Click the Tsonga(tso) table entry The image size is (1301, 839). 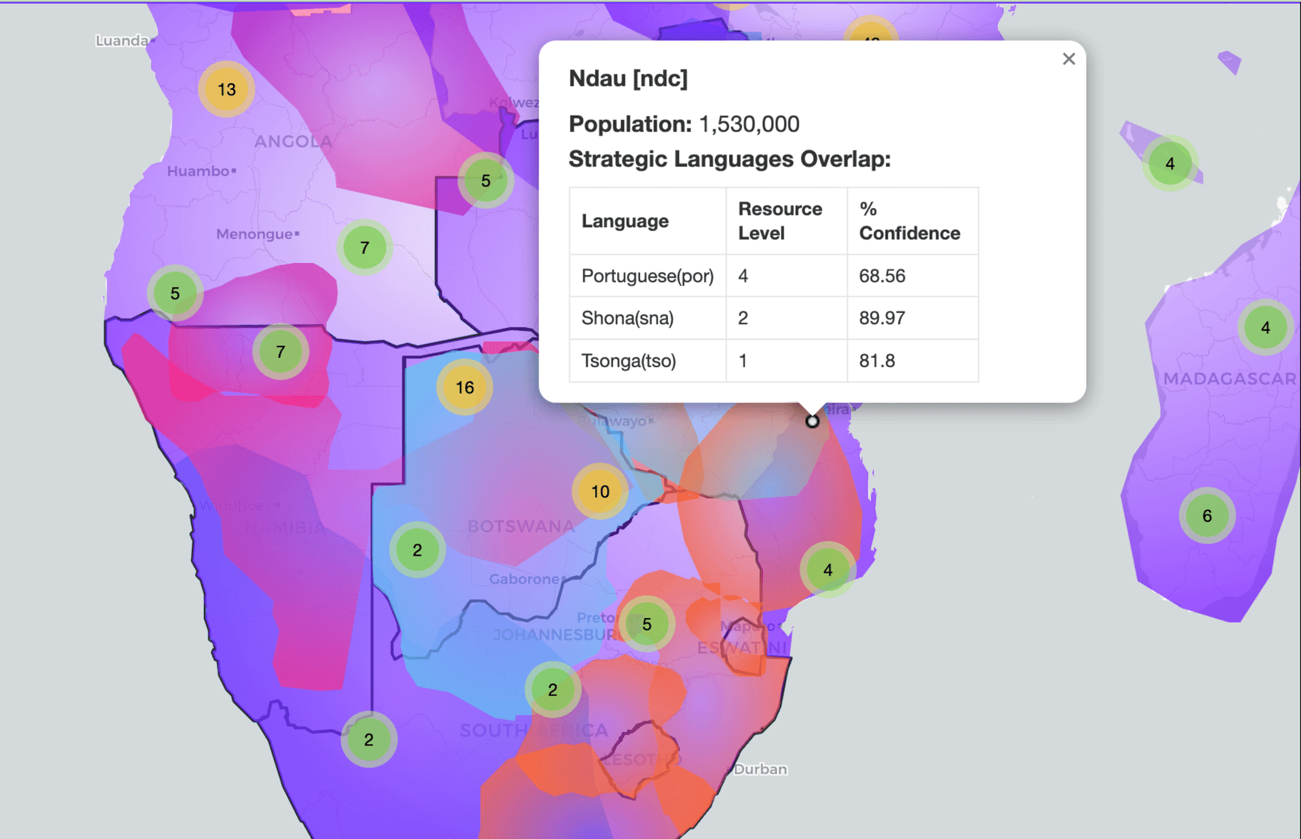[x=628, y=361]
